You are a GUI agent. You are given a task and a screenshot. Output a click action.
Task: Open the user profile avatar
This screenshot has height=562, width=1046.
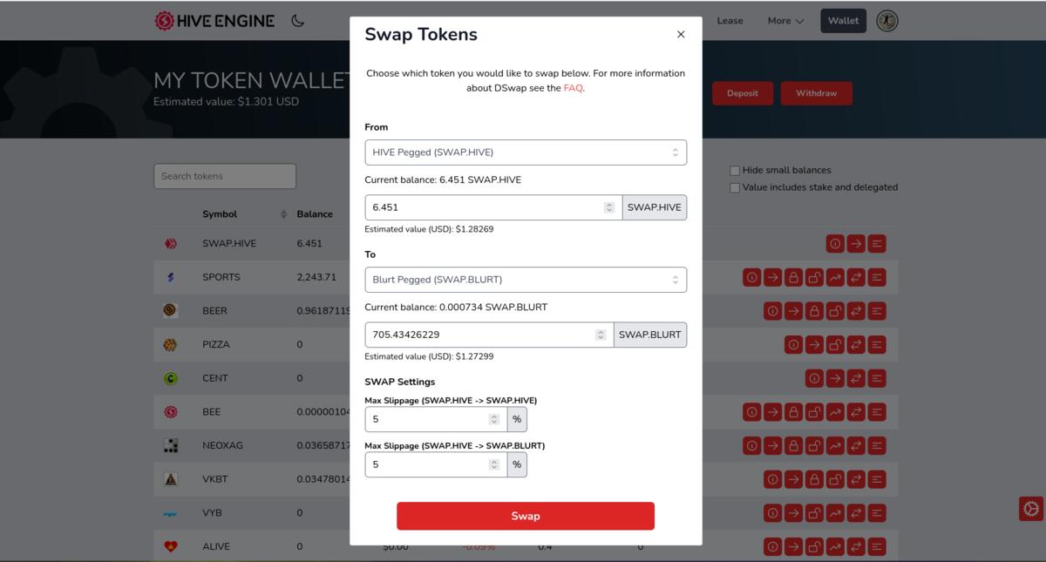886,21
